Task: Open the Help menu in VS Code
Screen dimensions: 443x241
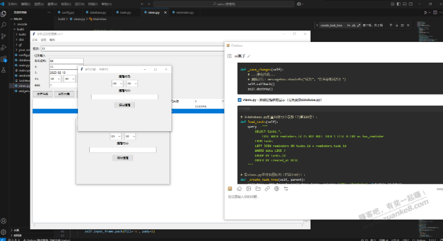Action: pyautogui.click(x=106, y=4)
